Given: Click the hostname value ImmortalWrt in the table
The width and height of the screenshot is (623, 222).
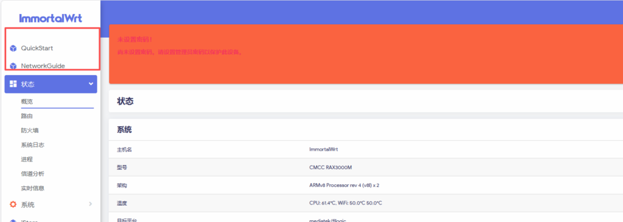Looking at the screenshot, I should 324,149.
